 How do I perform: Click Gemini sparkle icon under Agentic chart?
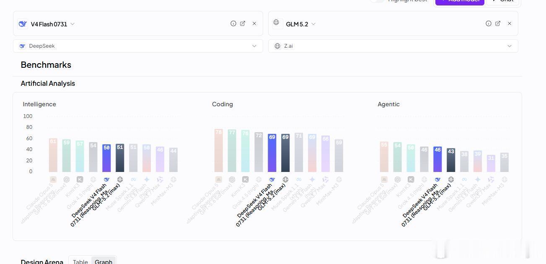[x=478, y=179]
